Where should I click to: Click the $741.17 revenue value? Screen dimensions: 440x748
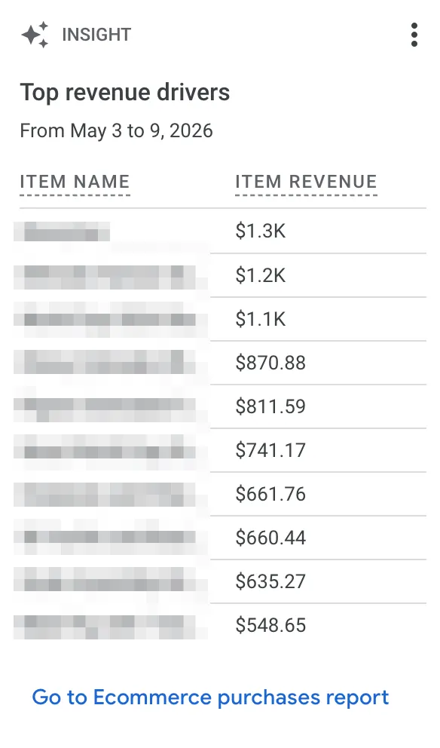[270, 450]
